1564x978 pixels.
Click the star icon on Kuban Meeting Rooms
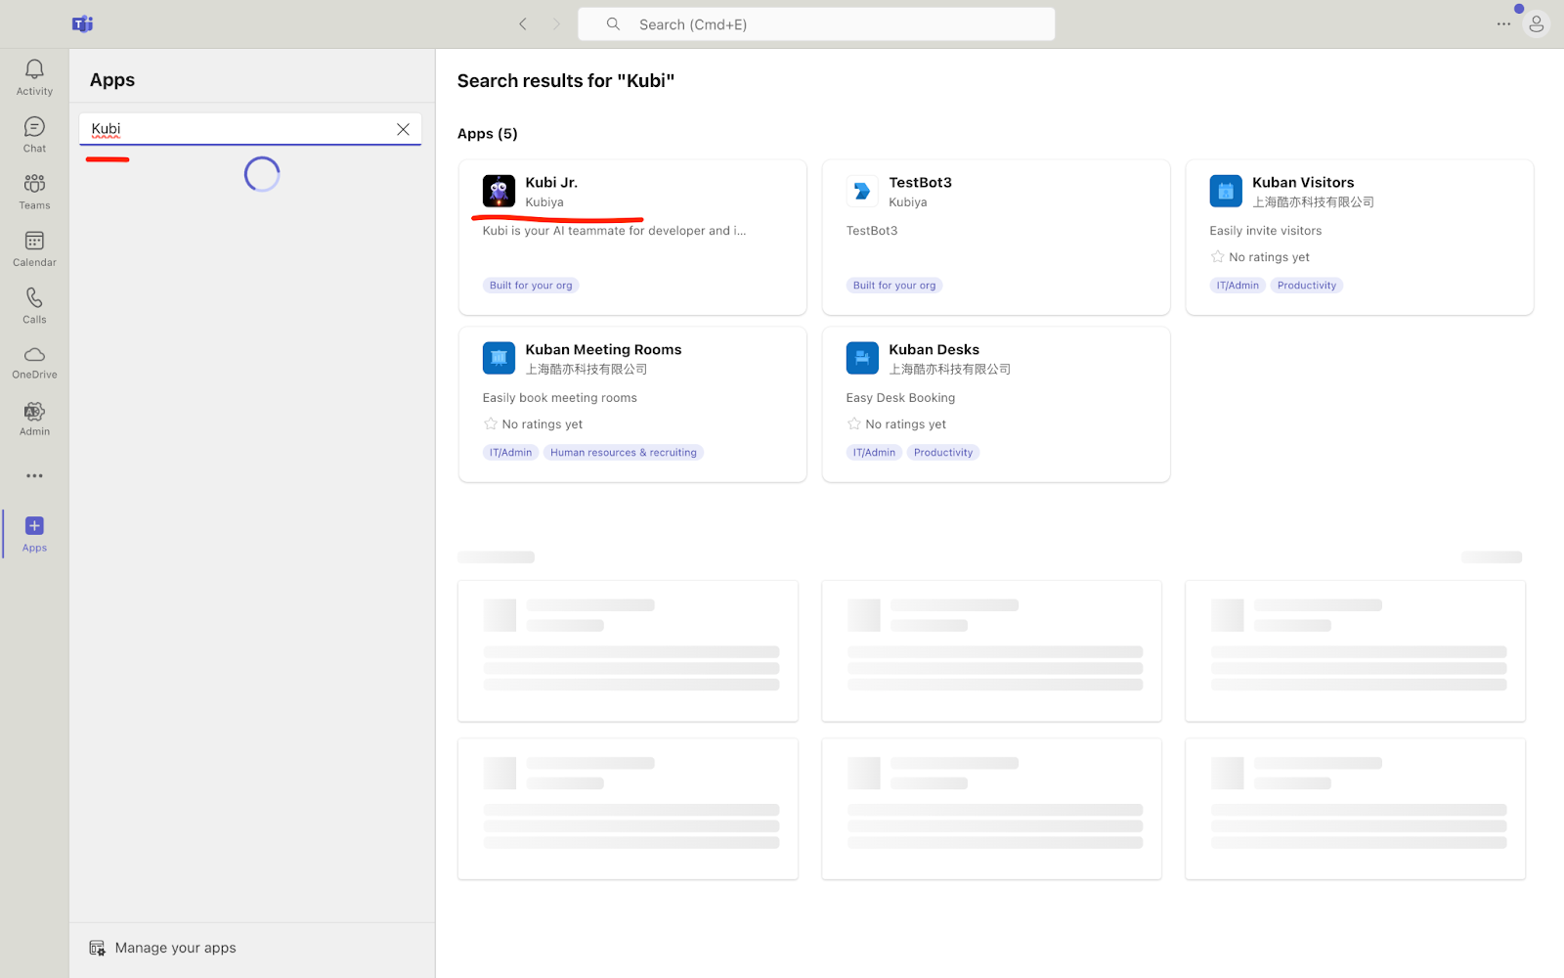point(491,424)
